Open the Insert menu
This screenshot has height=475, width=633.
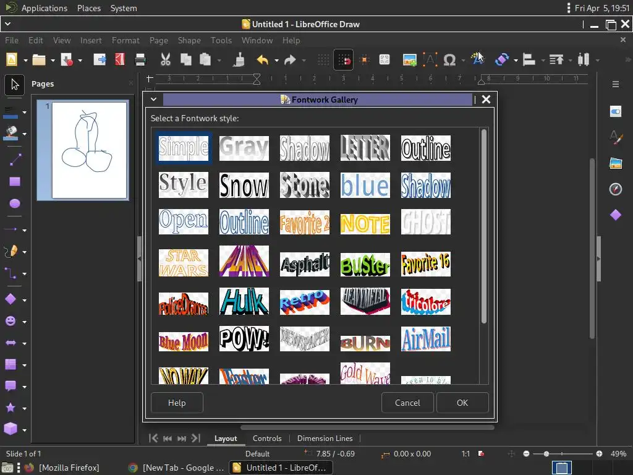(91, 40)
